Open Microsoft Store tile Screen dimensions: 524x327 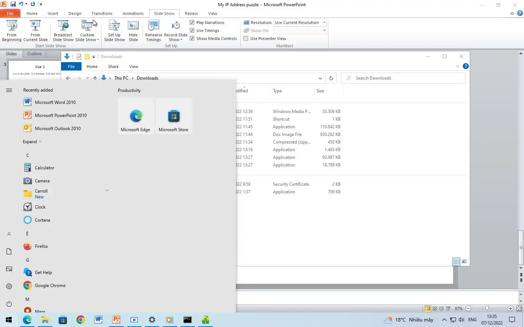(174, 116)
